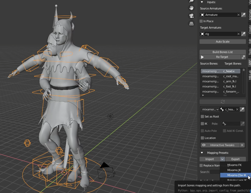Screen dimensions: 251x193
Task: Clear the rig target armature field
Action: coord(238,34)
